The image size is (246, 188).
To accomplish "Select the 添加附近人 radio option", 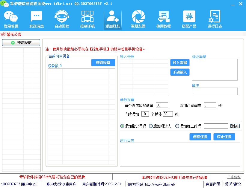I will click(x=160, y=126).
